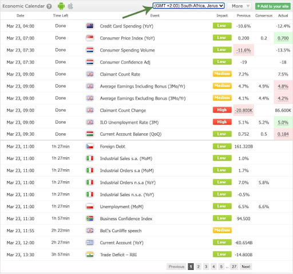Click Add to your site button
The image size is (293, 274).
(x=273, y=6)
